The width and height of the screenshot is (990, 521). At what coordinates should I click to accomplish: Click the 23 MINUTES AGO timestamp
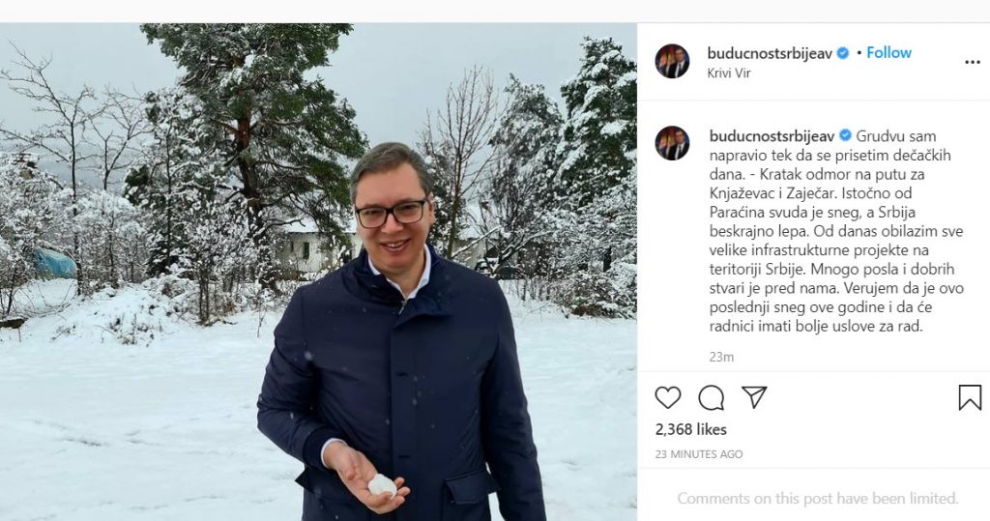tap(699, 454)
